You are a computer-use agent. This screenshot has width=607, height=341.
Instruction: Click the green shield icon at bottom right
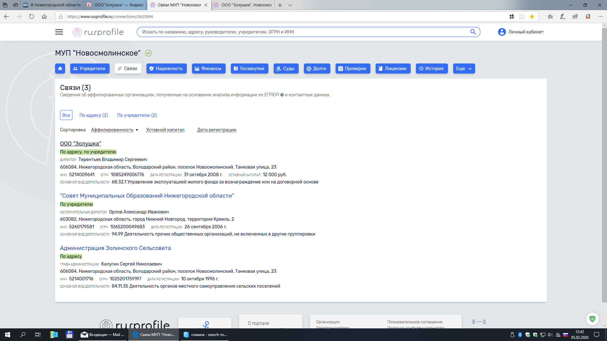point(592,319)
